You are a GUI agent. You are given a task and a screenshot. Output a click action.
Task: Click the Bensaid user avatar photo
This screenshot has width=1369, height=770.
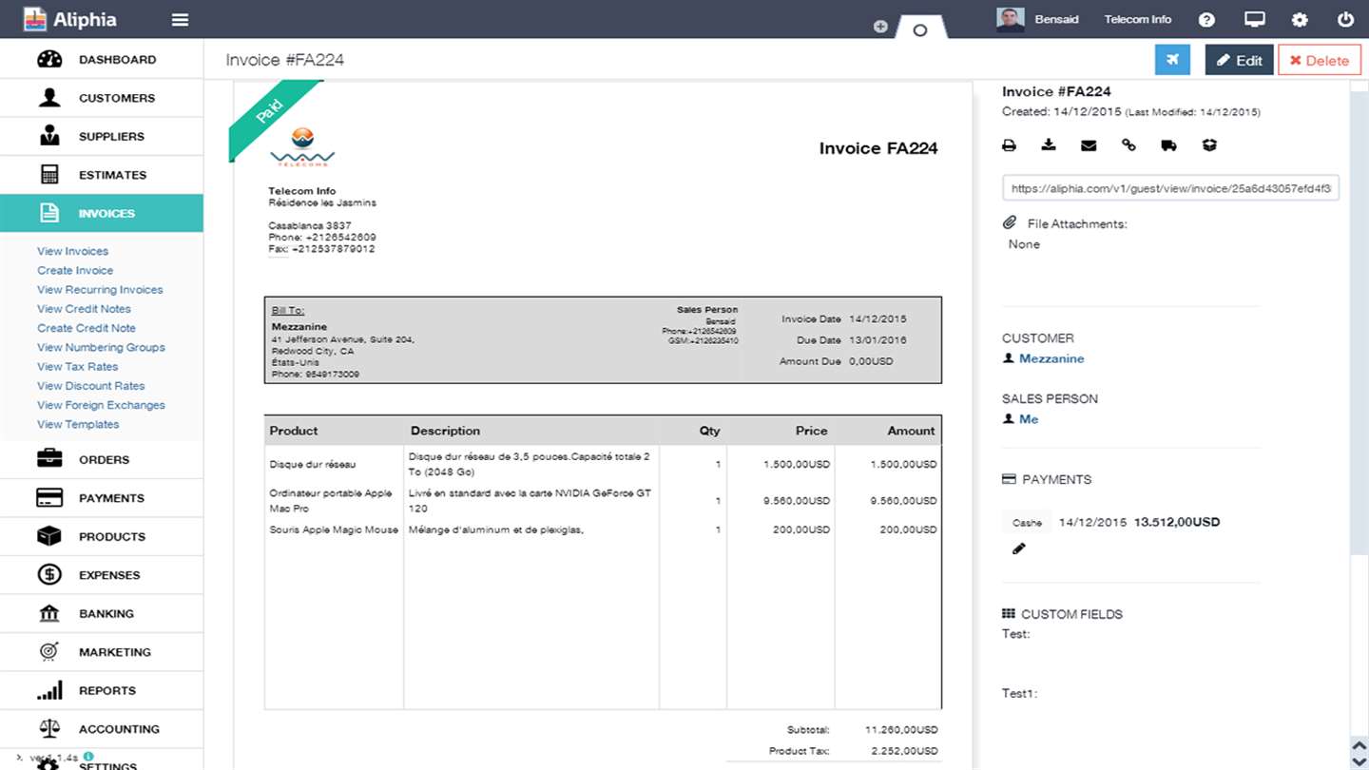[1011, 20]
